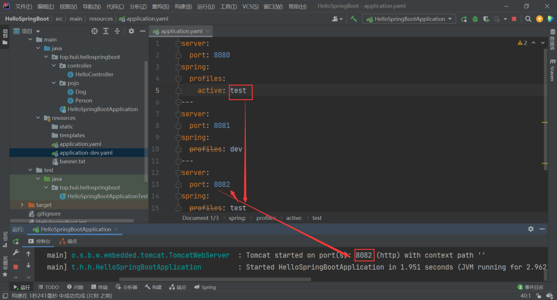Rerun application in the Run panel
The image size is (557, 300).
tap(16, 241)
